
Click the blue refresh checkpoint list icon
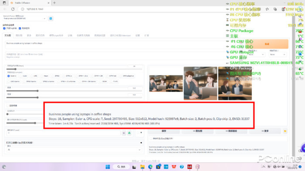(x=51, y=18)
